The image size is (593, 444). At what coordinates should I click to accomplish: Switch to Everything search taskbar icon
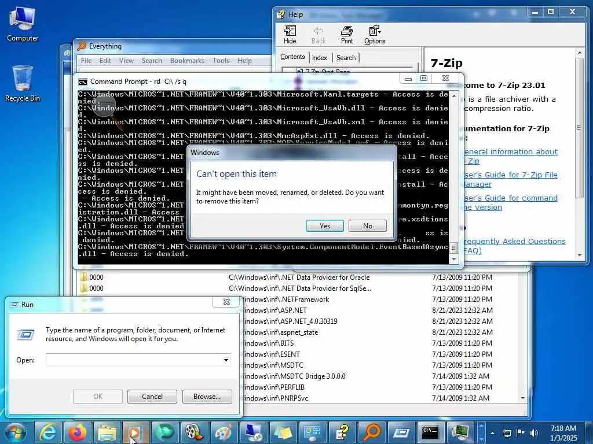372,432
